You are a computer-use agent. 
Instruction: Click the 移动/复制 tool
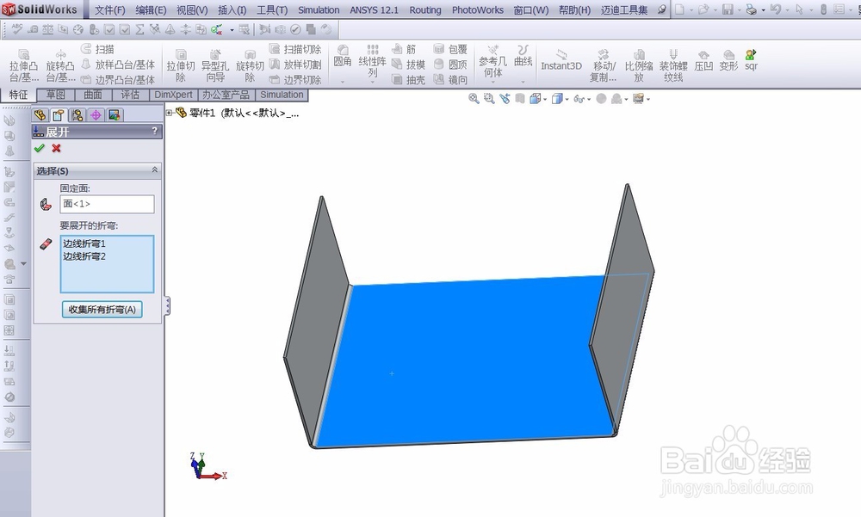[604, 65]
